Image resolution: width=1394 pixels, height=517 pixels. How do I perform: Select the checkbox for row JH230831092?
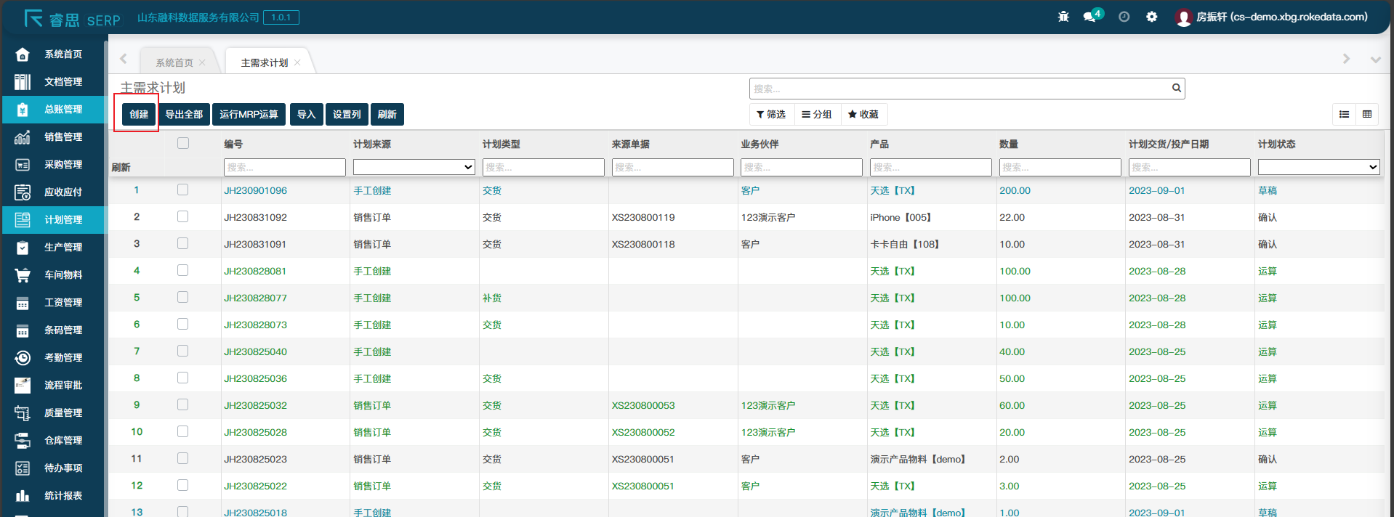coord(183,217)
